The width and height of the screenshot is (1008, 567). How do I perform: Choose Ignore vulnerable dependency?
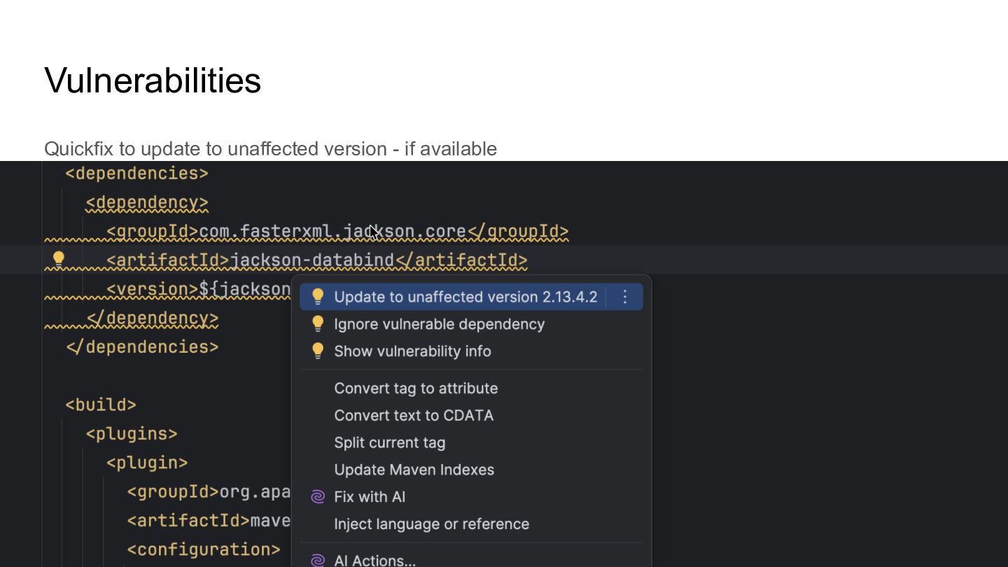[x=439, y=324]
